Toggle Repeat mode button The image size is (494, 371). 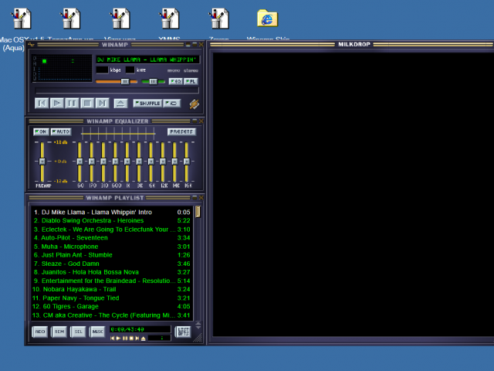(172, 103)
